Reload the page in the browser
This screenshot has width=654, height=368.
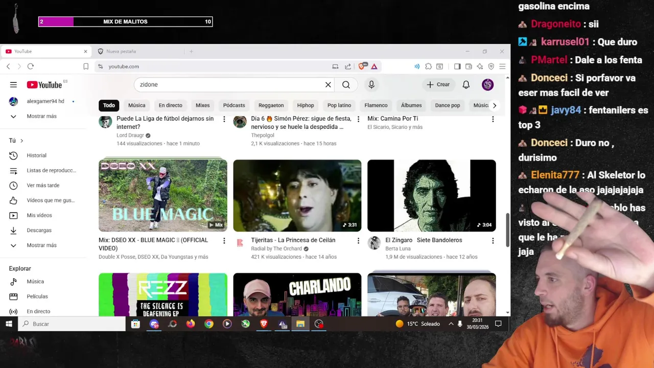[x=31, y=66]
